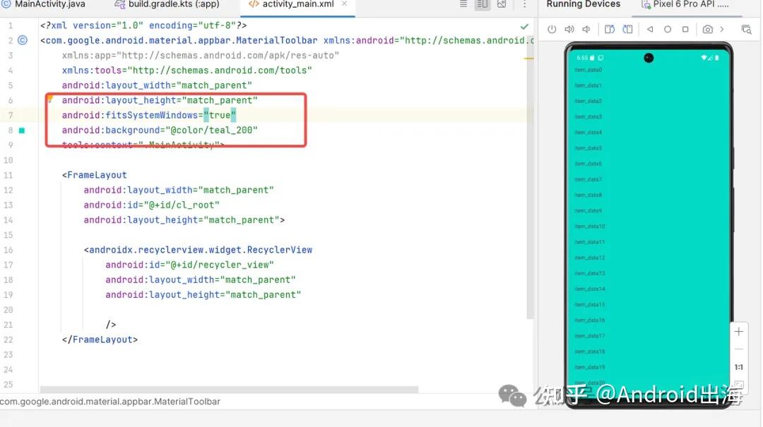Switch editor to Code-only view
This screenshot has height=427, width=763.
click(x=463, y=4)
